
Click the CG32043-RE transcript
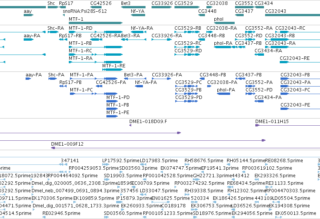click(x=300, y=62)
